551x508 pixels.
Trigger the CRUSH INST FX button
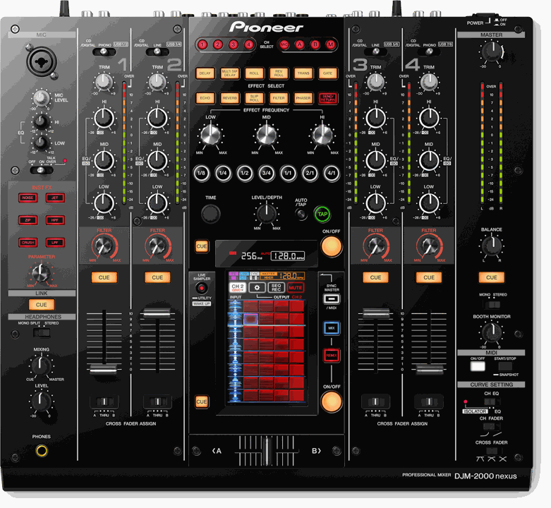click(x=28, y=243)
